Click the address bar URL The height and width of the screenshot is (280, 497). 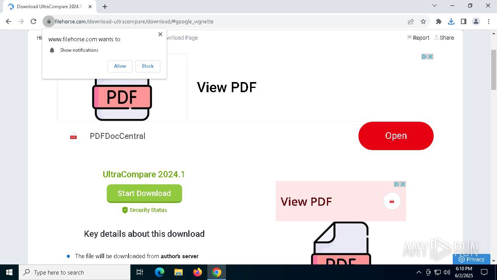[134, 21]
